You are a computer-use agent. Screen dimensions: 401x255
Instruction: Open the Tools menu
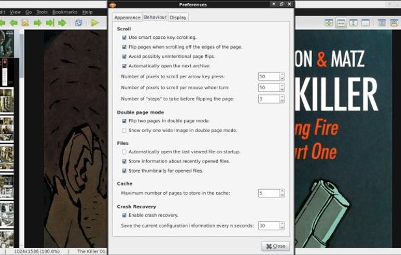coord(42,12)
